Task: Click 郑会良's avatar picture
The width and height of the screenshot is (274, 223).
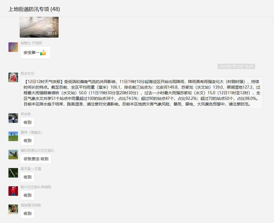Action: tap(13, 118)
